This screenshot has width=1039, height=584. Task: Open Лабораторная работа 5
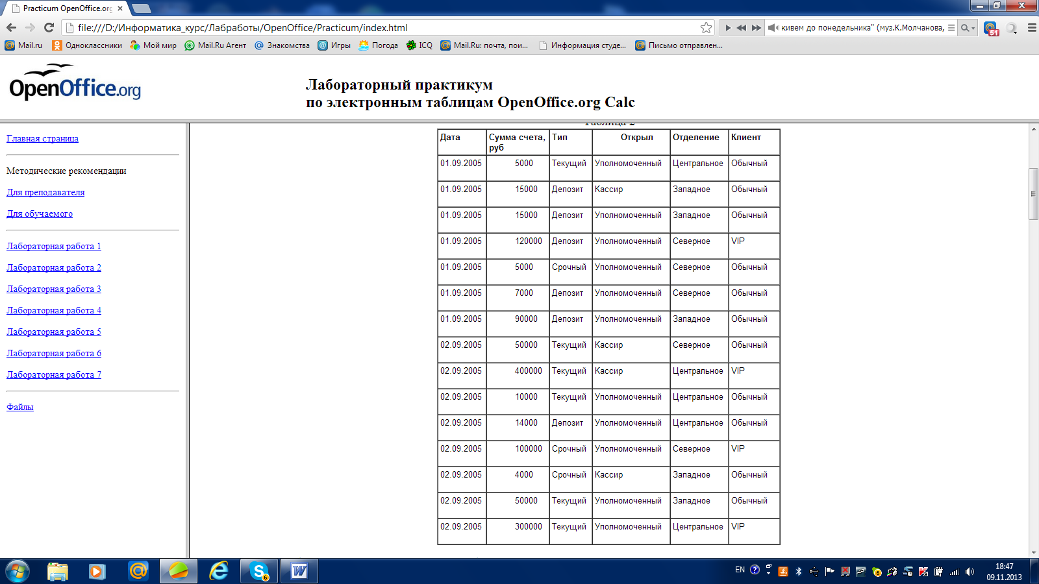click(x=54, y=332)
